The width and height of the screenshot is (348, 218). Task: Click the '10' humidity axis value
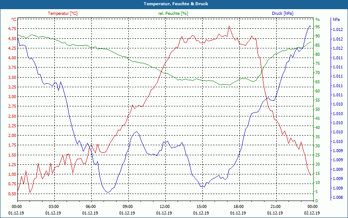(318, 183)
